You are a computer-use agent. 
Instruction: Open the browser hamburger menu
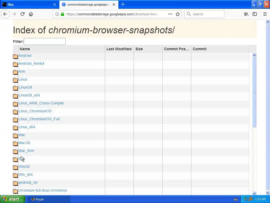coord(265,14)
